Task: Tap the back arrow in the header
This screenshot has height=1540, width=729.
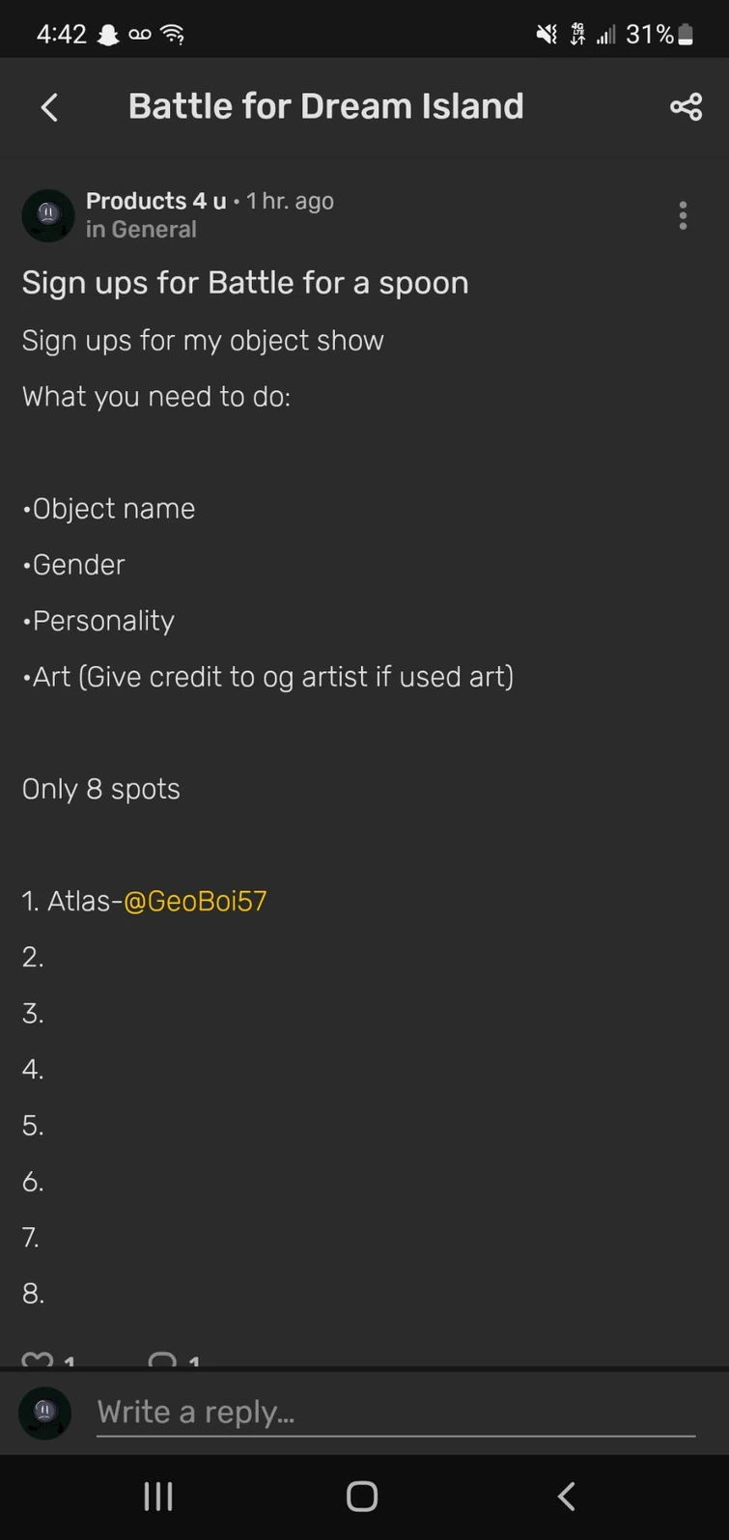Action: 50,107
